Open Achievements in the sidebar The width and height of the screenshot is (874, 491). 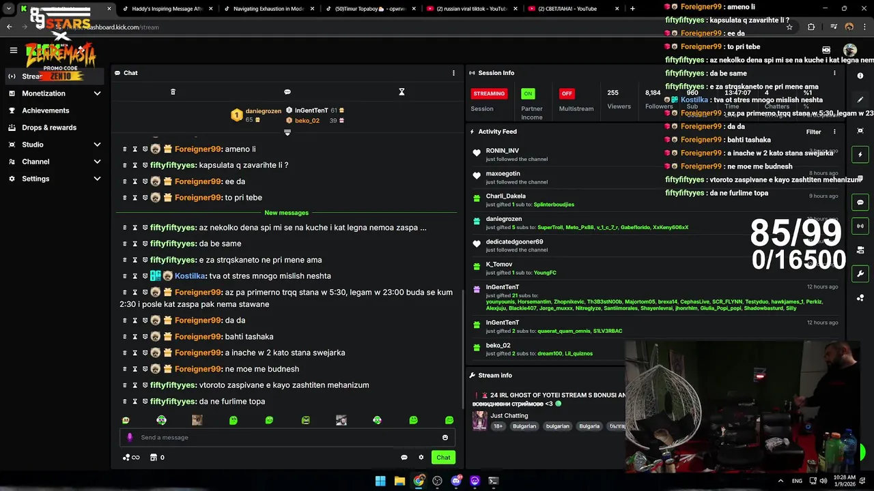45,110
